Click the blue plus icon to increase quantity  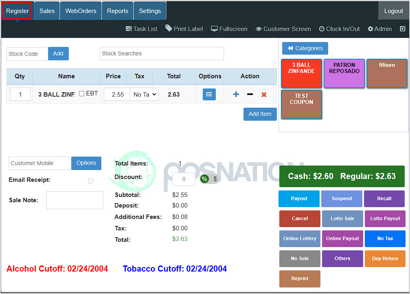tap(236, 95)
